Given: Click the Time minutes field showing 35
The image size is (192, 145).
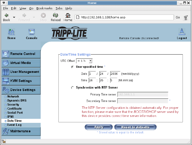Looking at the screenshot, I should (103, 80).
